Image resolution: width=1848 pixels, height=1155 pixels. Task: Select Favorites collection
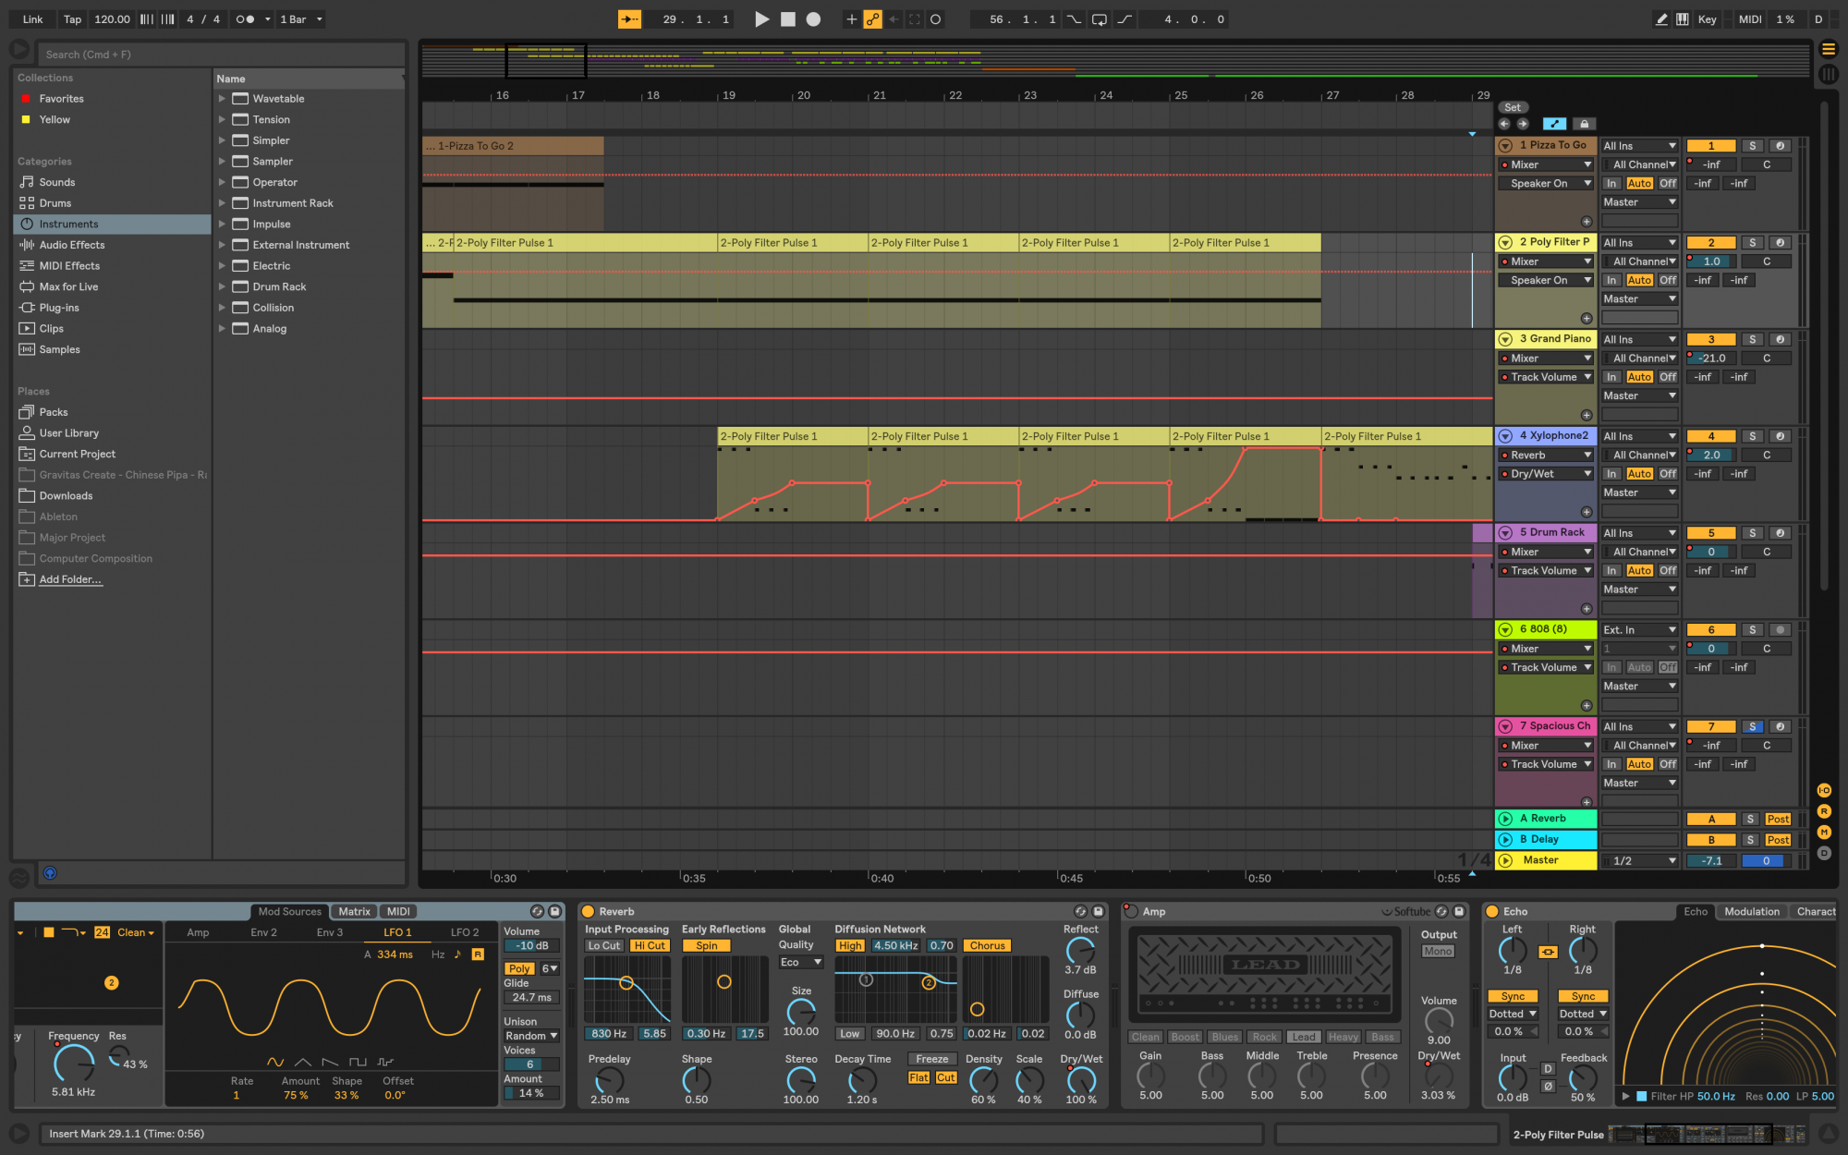point(61,99)
